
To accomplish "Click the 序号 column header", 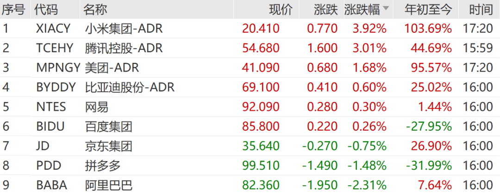I will (15, 9).
